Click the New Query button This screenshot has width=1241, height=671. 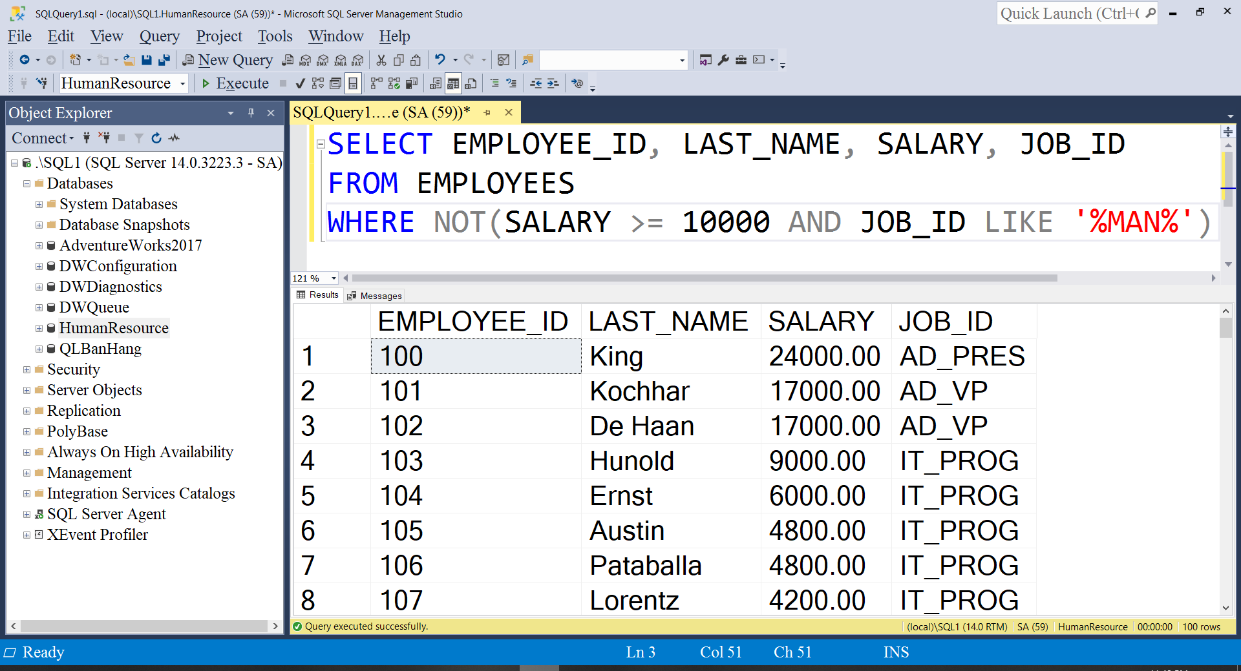coord(228,60)
